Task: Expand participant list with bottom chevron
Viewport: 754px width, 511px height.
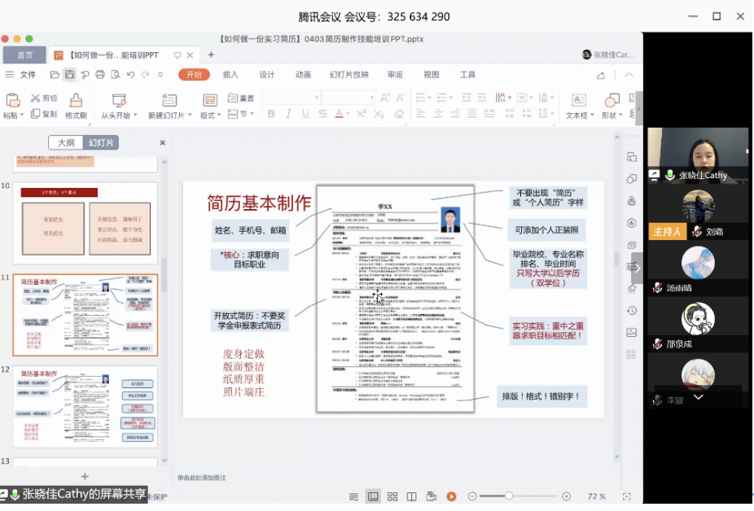Action: [x=698, y=398]
